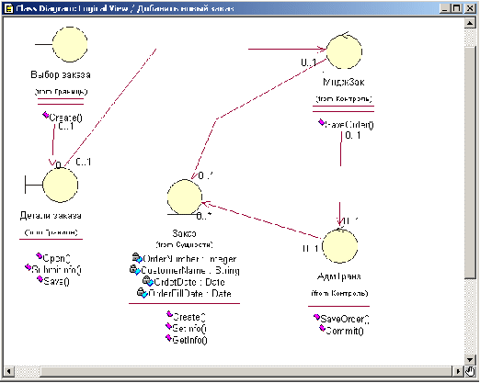Viewport: 480px width, 383px height.
Task: Click the horizontal scrollbar left arrow
Action: pos(8,371)
